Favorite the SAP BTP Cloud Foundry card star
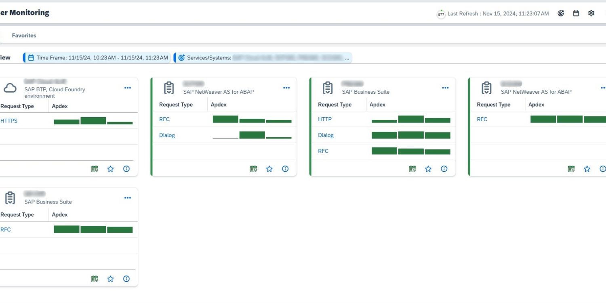606x303 pixels. pos(111,169)
